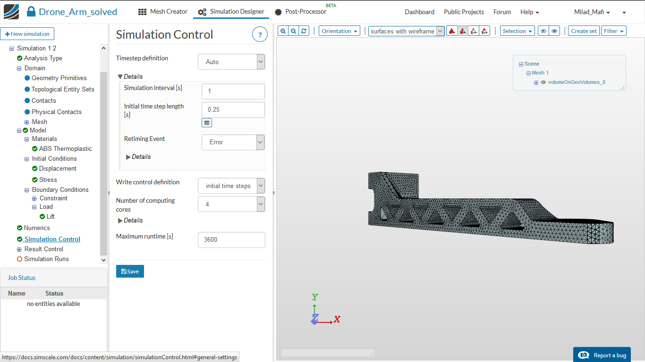Toggle visibility of volumeOnGeoVolumes_0

tap(543, 82)
